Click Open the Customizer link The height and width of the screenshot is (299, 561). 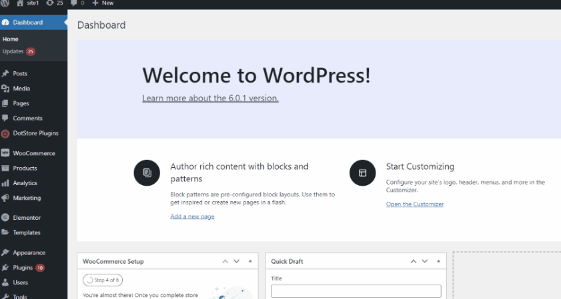pos(415,204)
